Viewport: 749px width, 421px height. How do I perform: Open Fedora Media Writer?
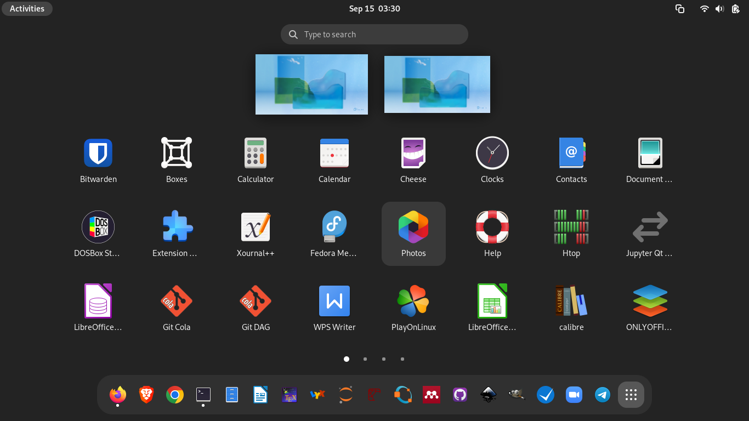pyautogui.click(x=334, y=227)
